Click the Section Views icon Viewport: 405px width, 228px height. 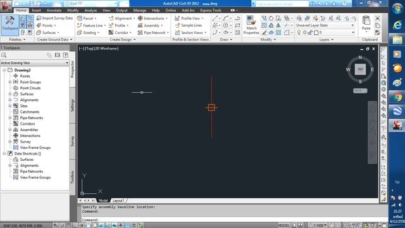(177, 32)
